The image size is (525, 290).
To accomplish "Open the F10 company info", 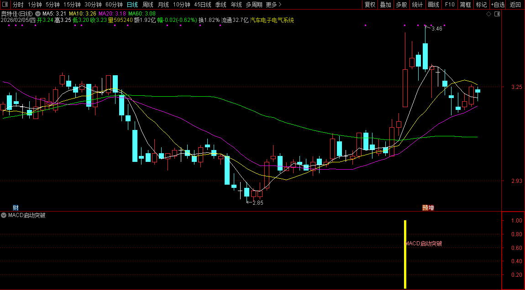I will (x=450, y=5).
